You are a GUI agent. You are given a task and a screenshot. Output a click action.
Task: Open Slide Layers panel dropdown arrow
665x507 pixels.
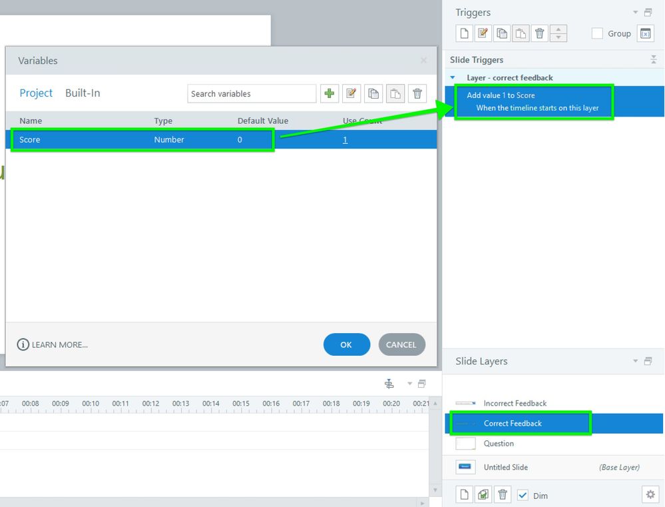(x=635, y=361)
